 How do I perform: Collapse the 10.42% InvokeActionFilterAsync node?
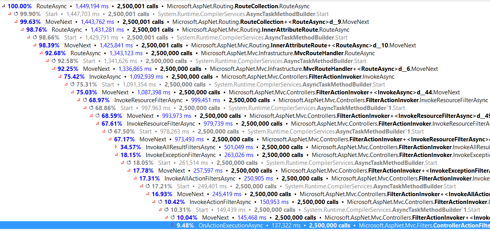[154, 202]
